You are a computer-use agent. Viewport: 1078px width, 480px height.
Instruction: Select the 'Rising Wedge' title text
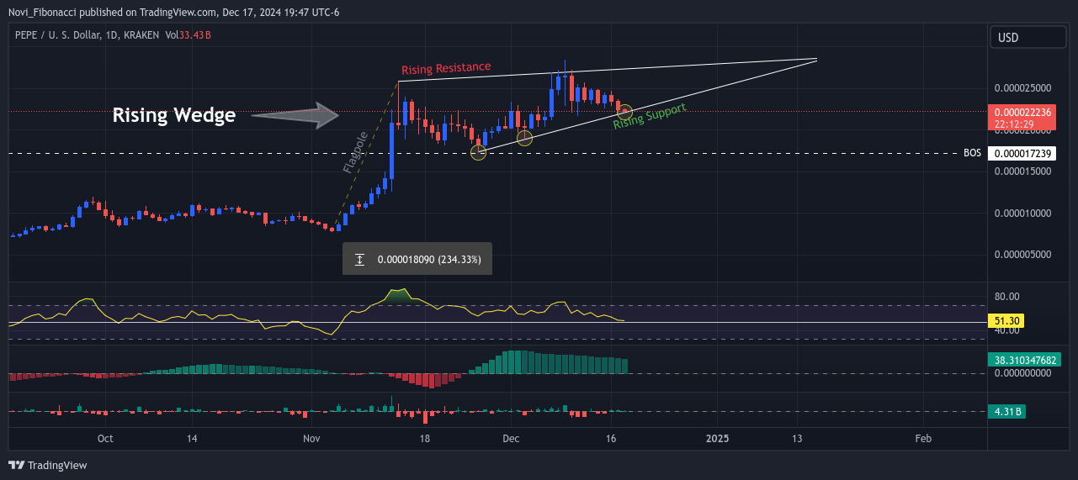click(x=174, y=115)
